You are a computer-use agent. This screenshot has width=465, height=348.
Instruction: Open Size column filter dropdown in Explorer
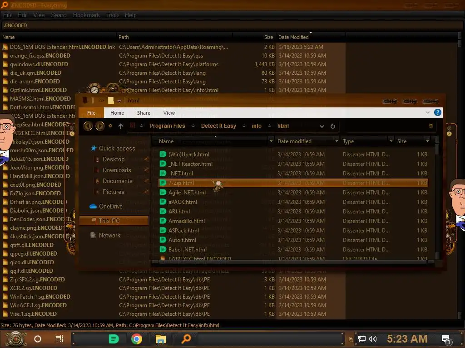[427, 141]
